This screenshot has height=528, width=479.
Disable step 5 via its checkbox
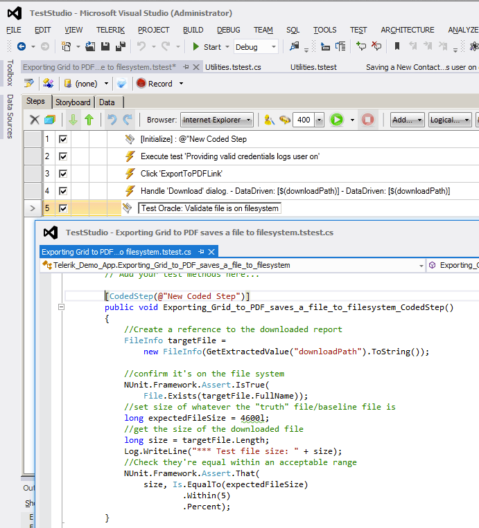[x=63, y=208]
